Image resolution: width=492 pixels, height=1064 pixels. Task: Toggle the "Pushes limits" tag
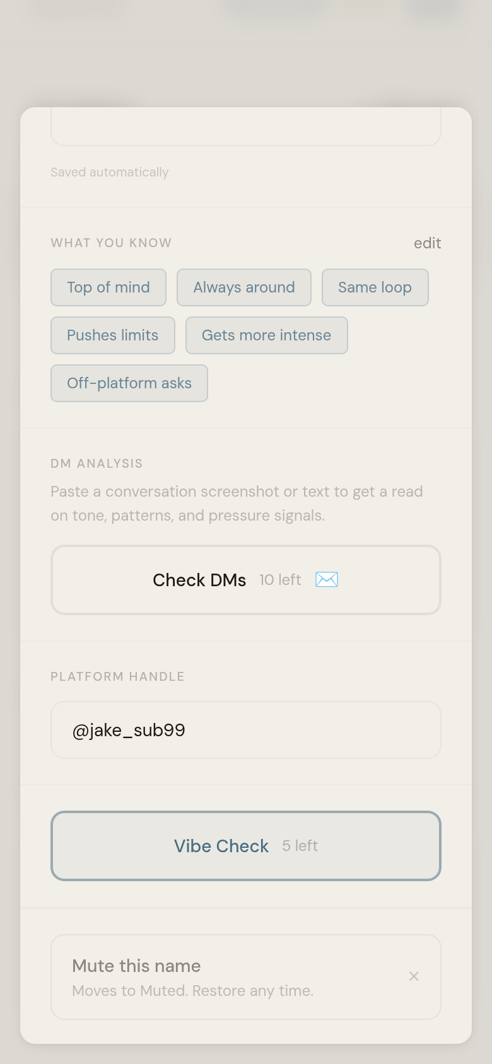(113, 335)
